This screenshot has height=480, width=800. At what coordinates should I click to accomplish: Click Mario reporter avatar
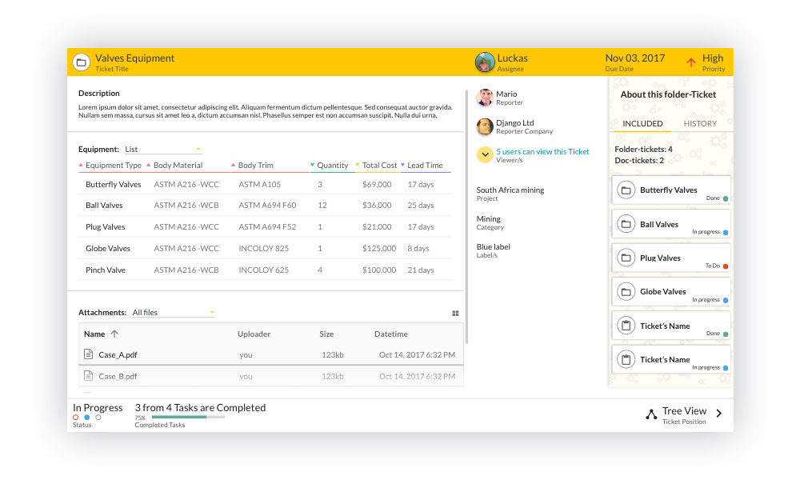coord(485,98)
